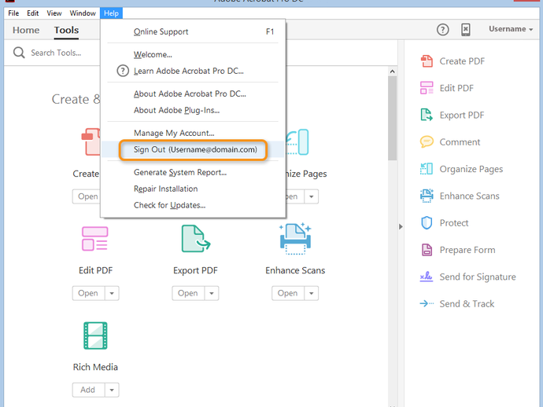Screen dimensions: 543x407
Task: Click the Create PDF icon in right pane
Action: [x=427, y=61]
